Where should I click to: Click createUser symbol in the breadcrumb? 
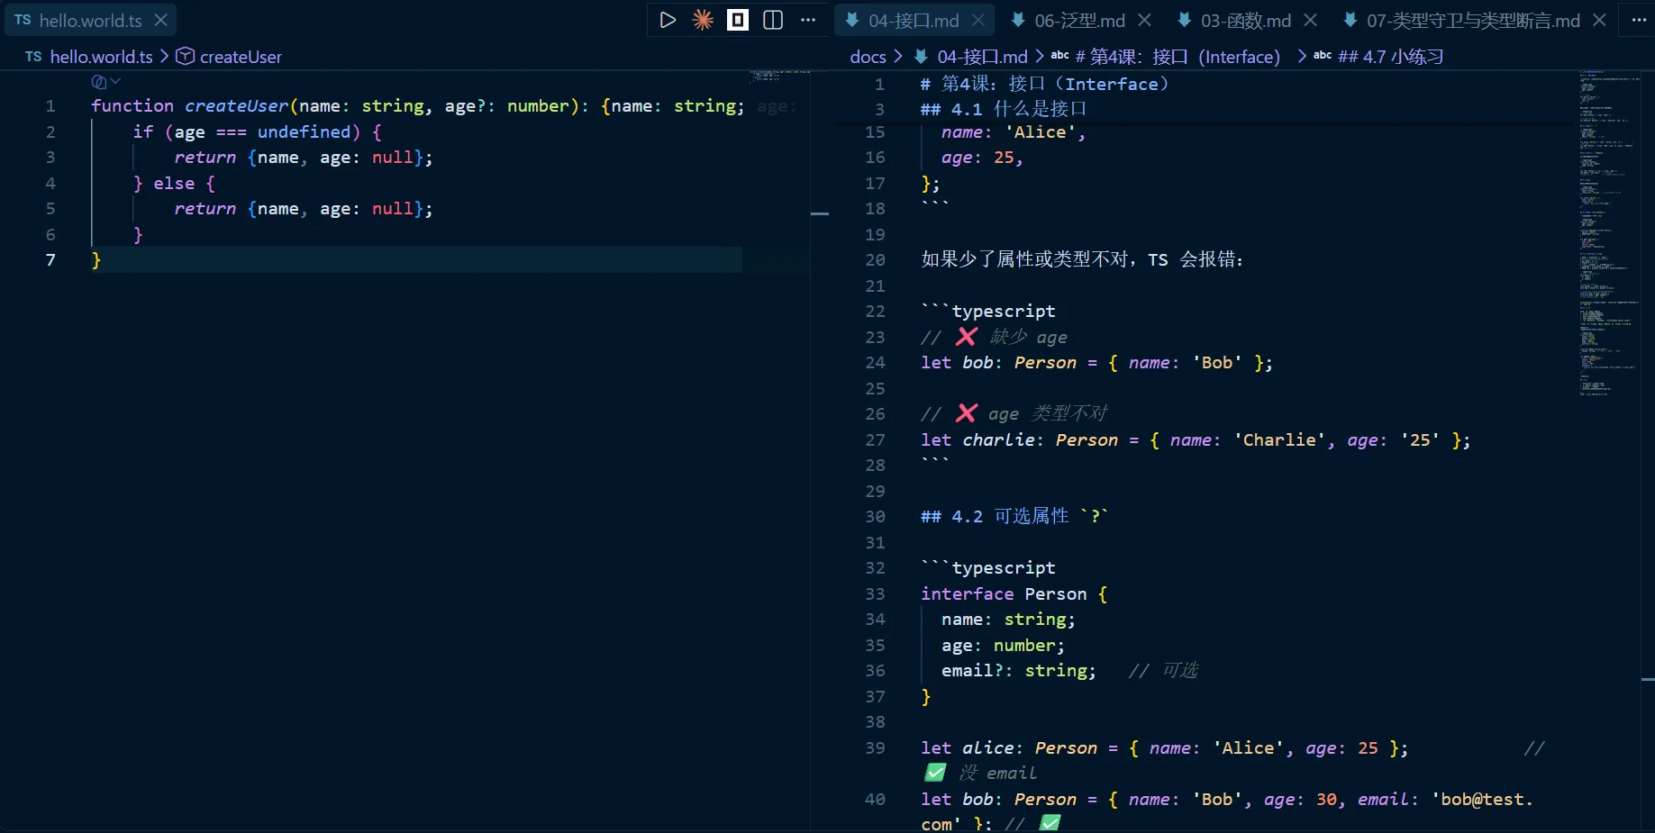241,57
